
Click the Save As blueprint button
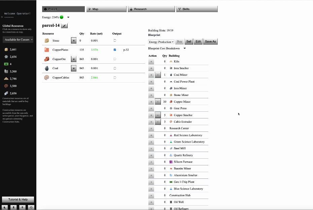(210, 42)
